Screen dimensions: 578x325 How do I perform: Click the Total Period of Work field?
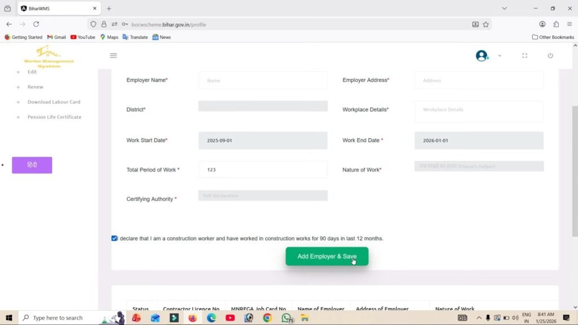click(262, 169)
